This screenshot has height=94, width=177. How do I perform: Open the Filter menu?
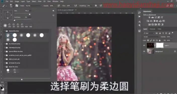pyautogui.click(x=40, y=2)
